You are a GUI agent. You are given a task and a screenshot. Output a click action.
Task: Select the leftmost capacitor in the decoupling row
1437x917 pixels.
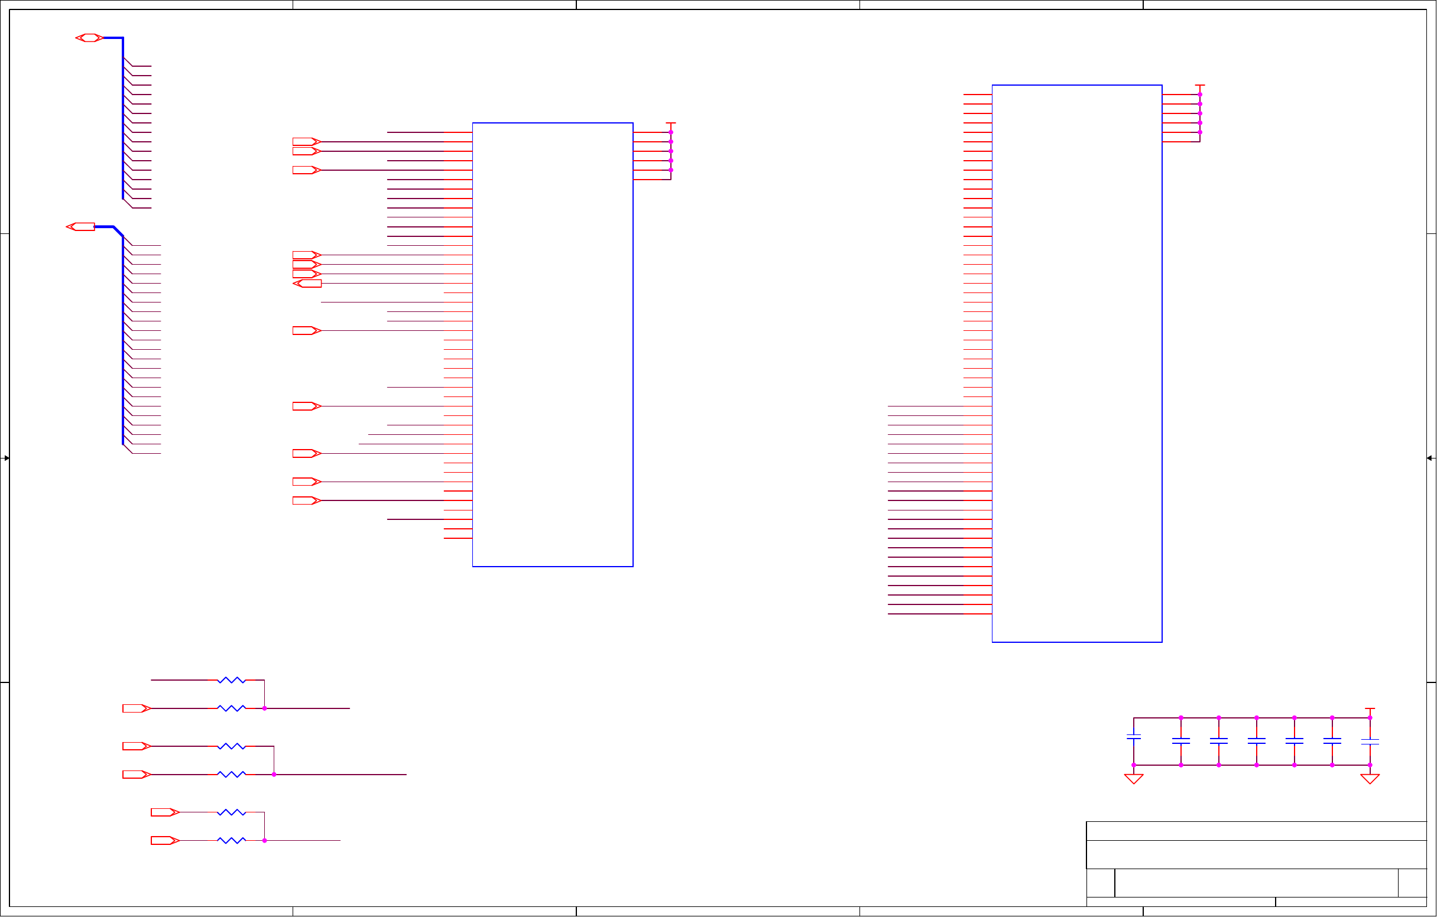point(1134,737)
